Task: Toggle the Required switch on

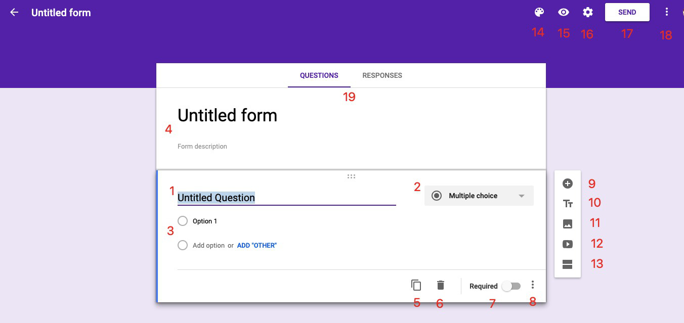Action: (x=510, y=286)
